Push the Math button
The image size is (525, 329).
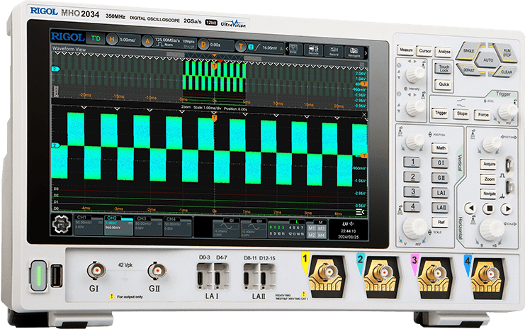point(440,147)
